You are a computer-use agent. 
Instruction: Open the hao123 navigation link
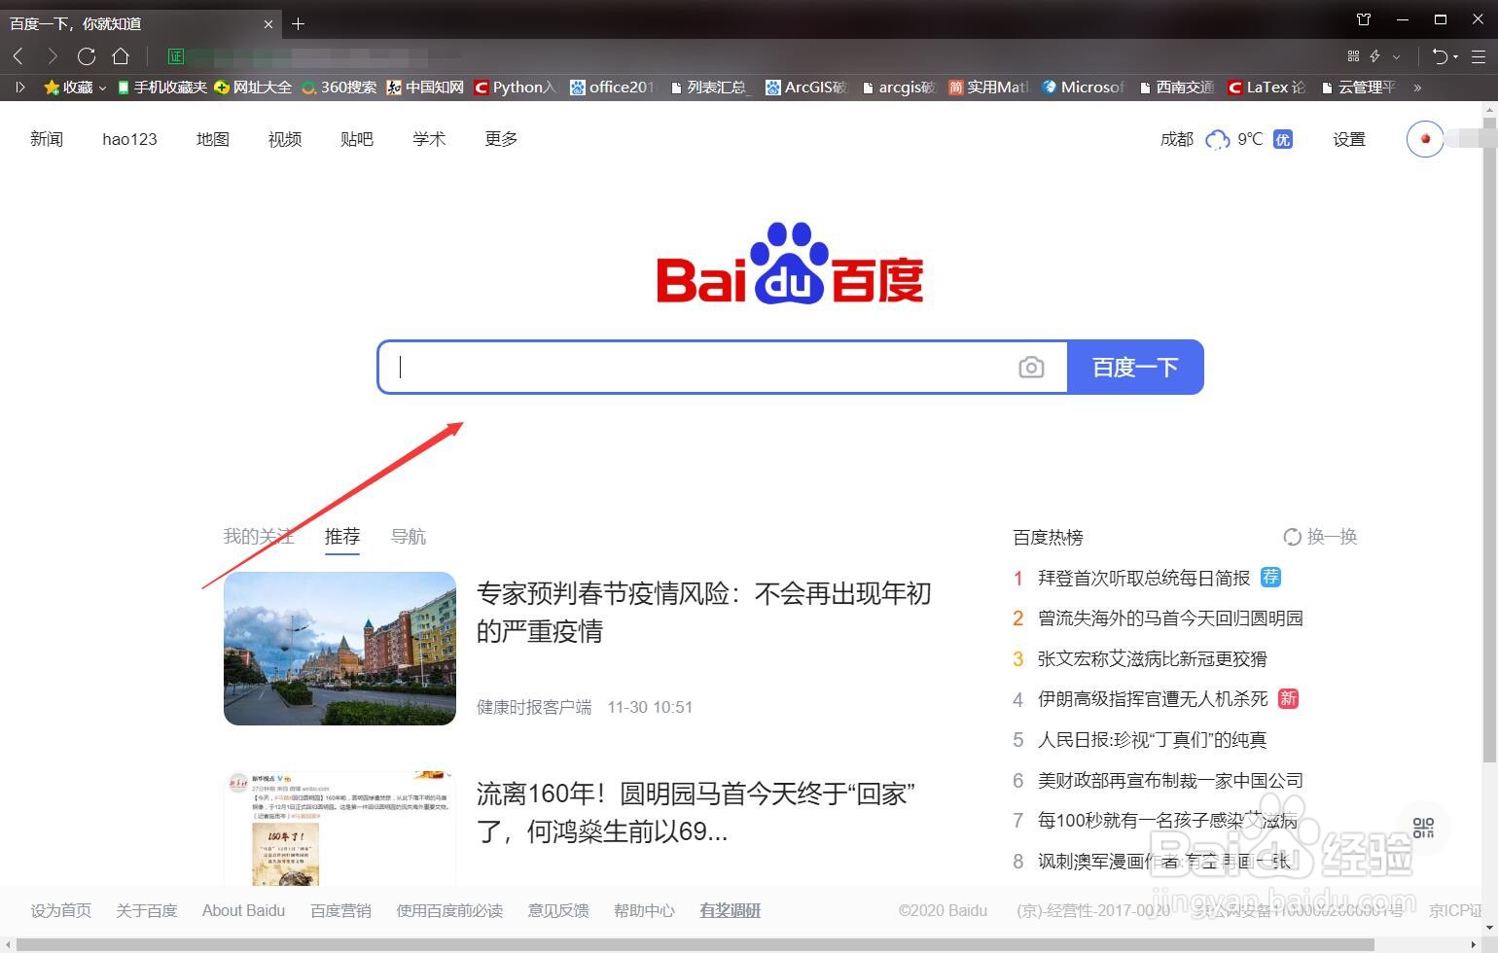coord(129,139)
